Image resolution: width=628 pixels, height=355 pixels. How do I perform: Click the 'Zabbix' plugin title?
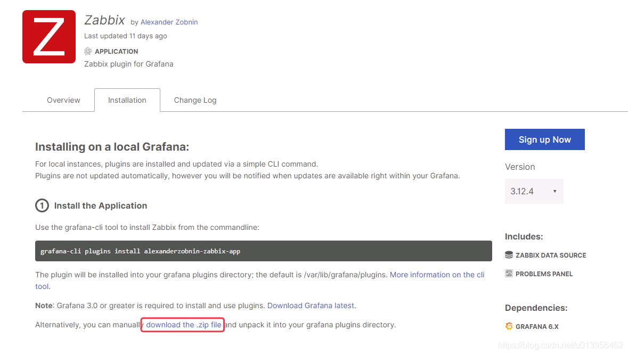[104, 20]
